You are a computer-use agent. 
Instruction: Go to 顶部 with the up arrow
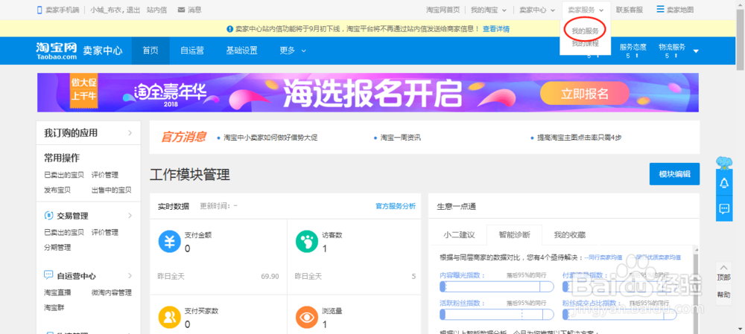point(723,272)
